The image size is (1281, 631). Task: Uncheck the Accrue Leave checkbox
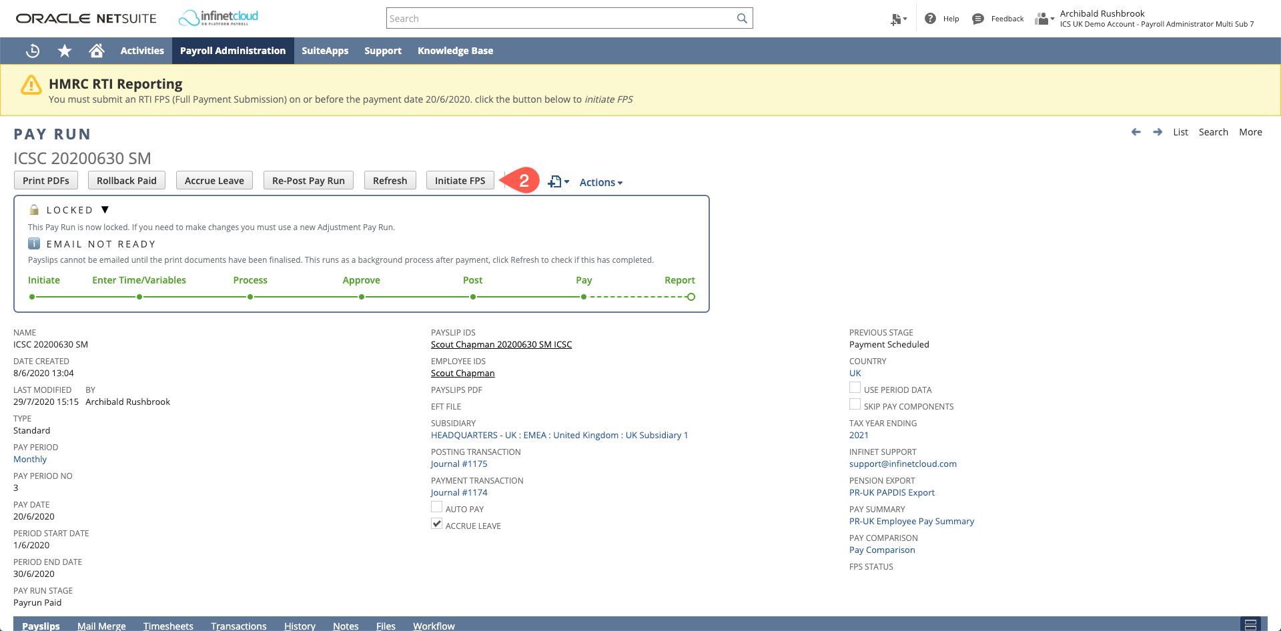tap(436, 524)
